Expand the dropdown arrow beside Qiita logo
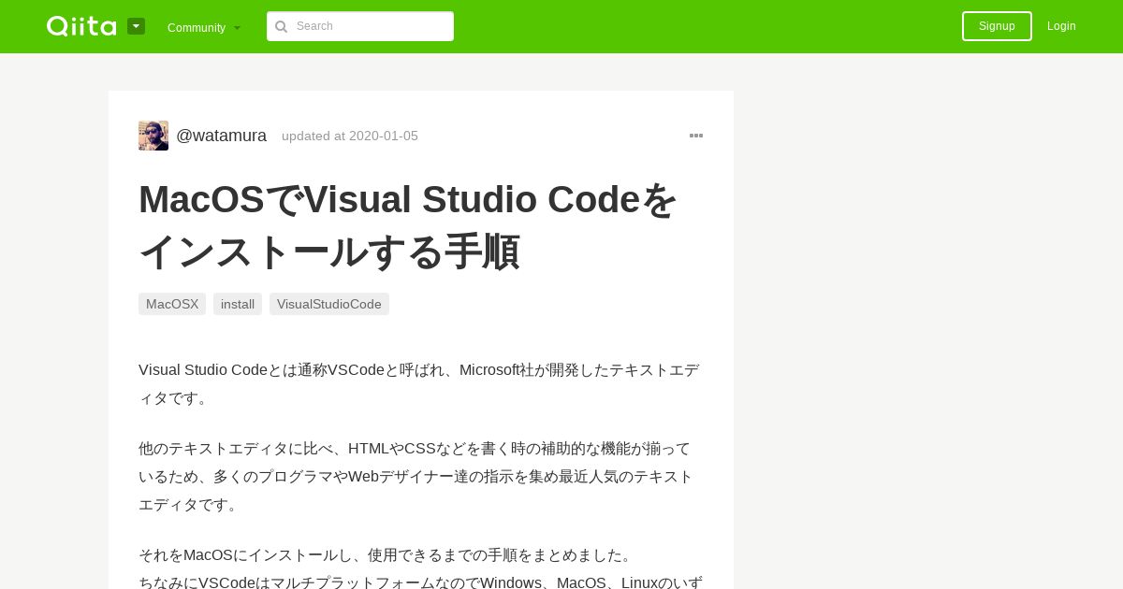1123x589 pixels. (137, 26)
